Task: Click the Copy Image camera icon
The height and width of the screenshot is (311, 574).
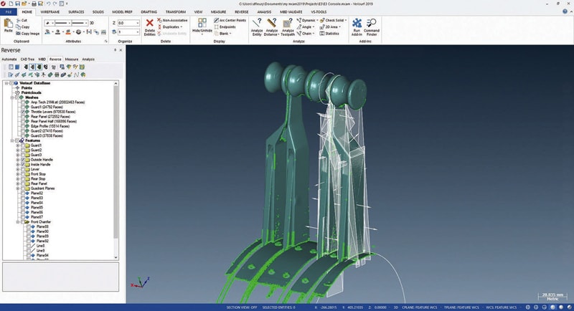Action: point(19,34)
